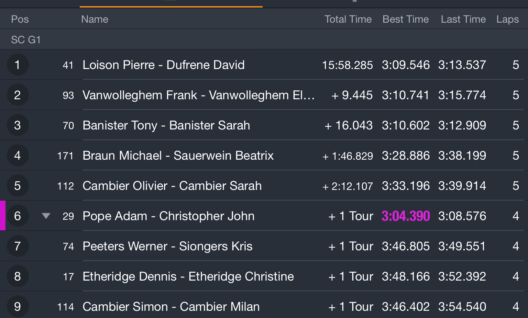The width and height of the screenshot is (528, 318).
Task: Select the Laps column header
Action: [x=507, y=19]
